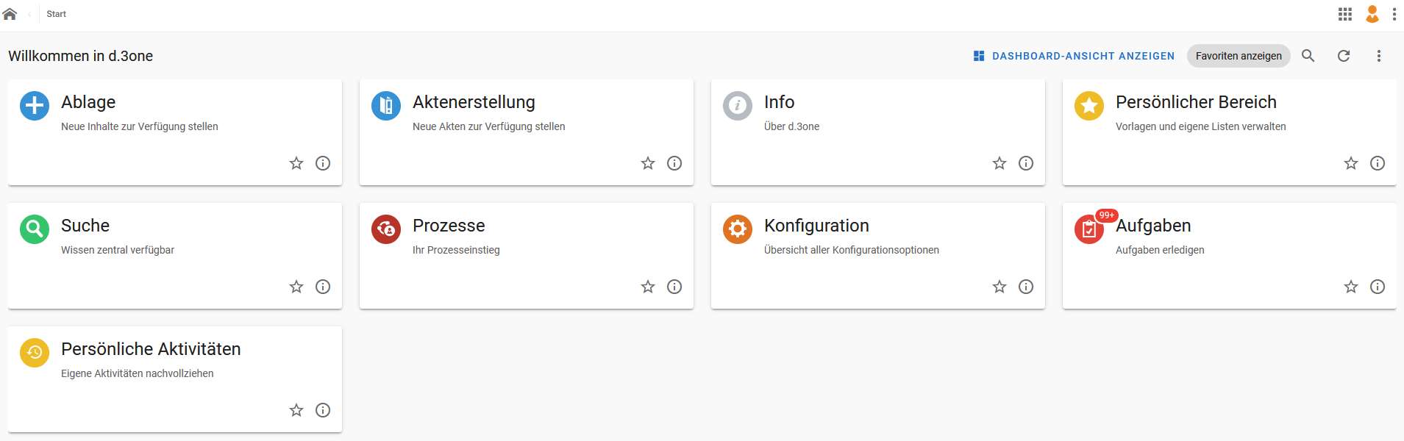
Task: Mark Suche as favorite
Action: [296, 287]
